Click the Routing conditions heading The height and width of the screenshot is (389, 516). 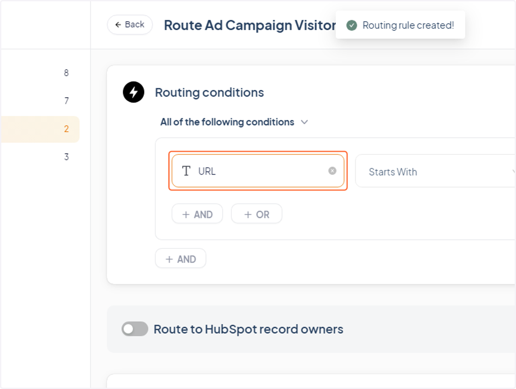(x=209, y=92)
